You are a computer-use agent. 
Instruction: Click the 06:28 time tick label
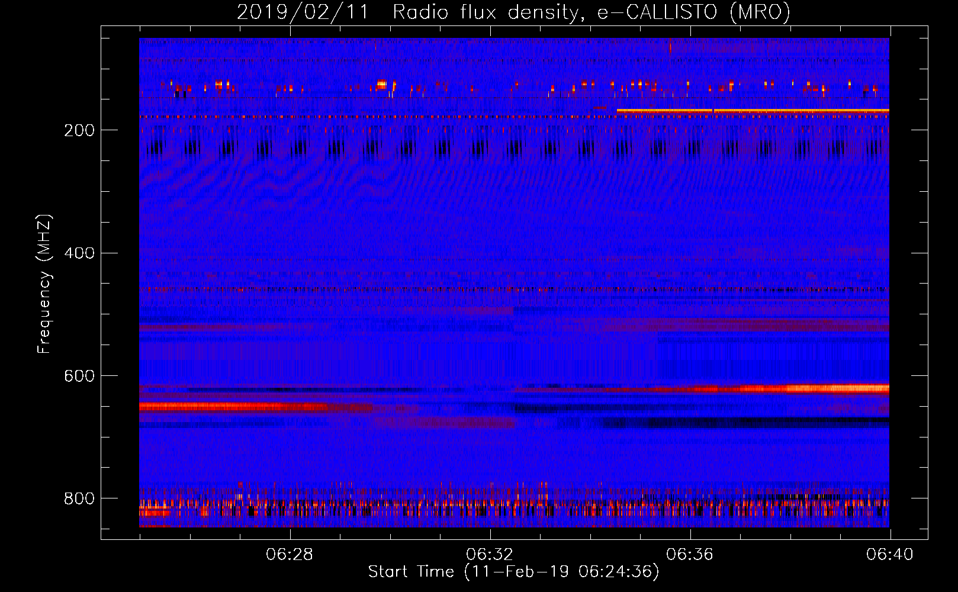[290, 555]
